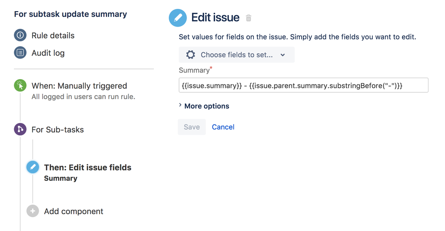This screenshot has height=231, width=445.
Task: Click the Rule details info icon
Action: (20, 36)
